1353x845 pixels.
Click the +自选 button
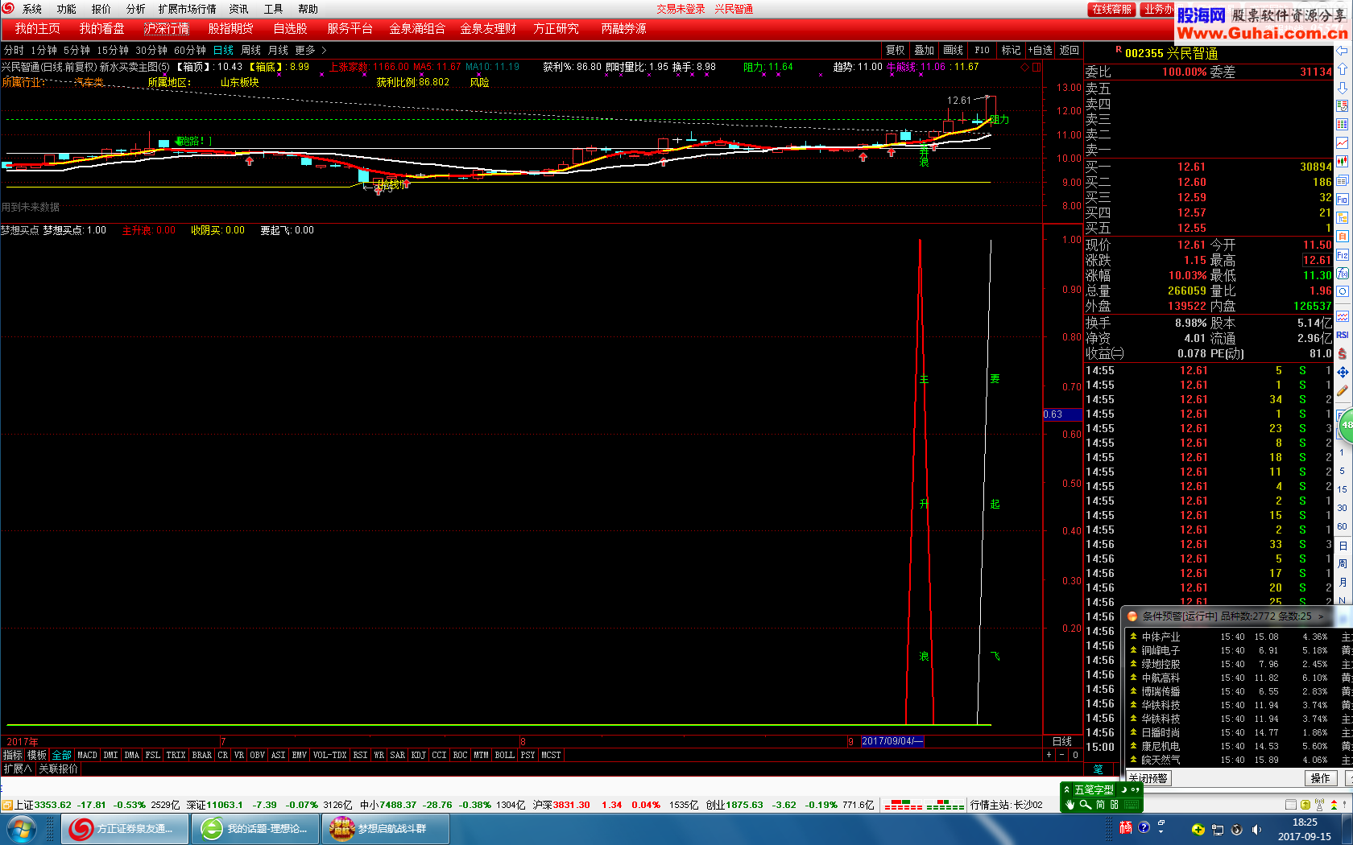tap(1040, 50)
